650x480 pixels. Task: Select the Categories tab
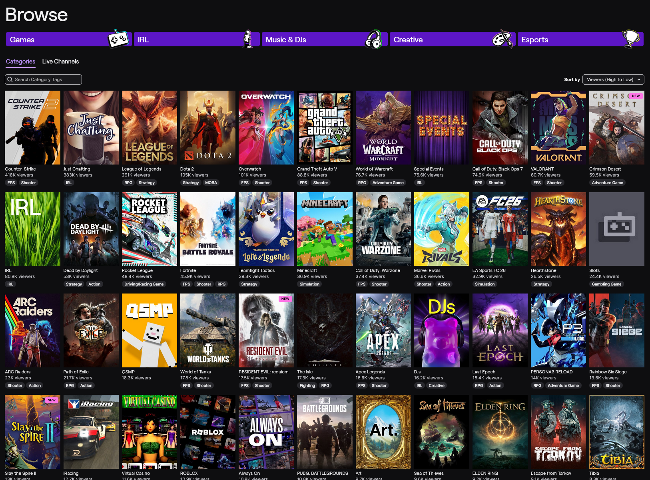click(x=20, y=61)
